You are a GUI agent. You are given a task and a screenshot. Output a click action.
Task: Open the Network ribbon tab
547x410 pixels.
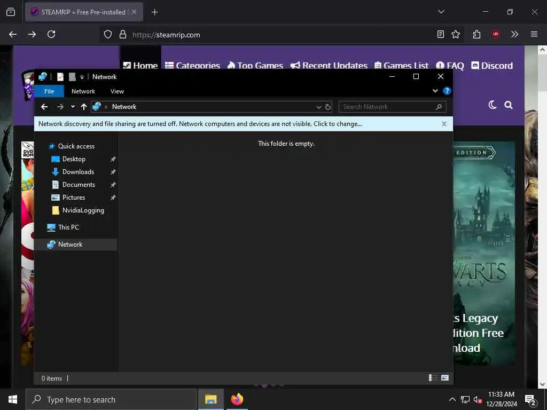tap(83, 91)
